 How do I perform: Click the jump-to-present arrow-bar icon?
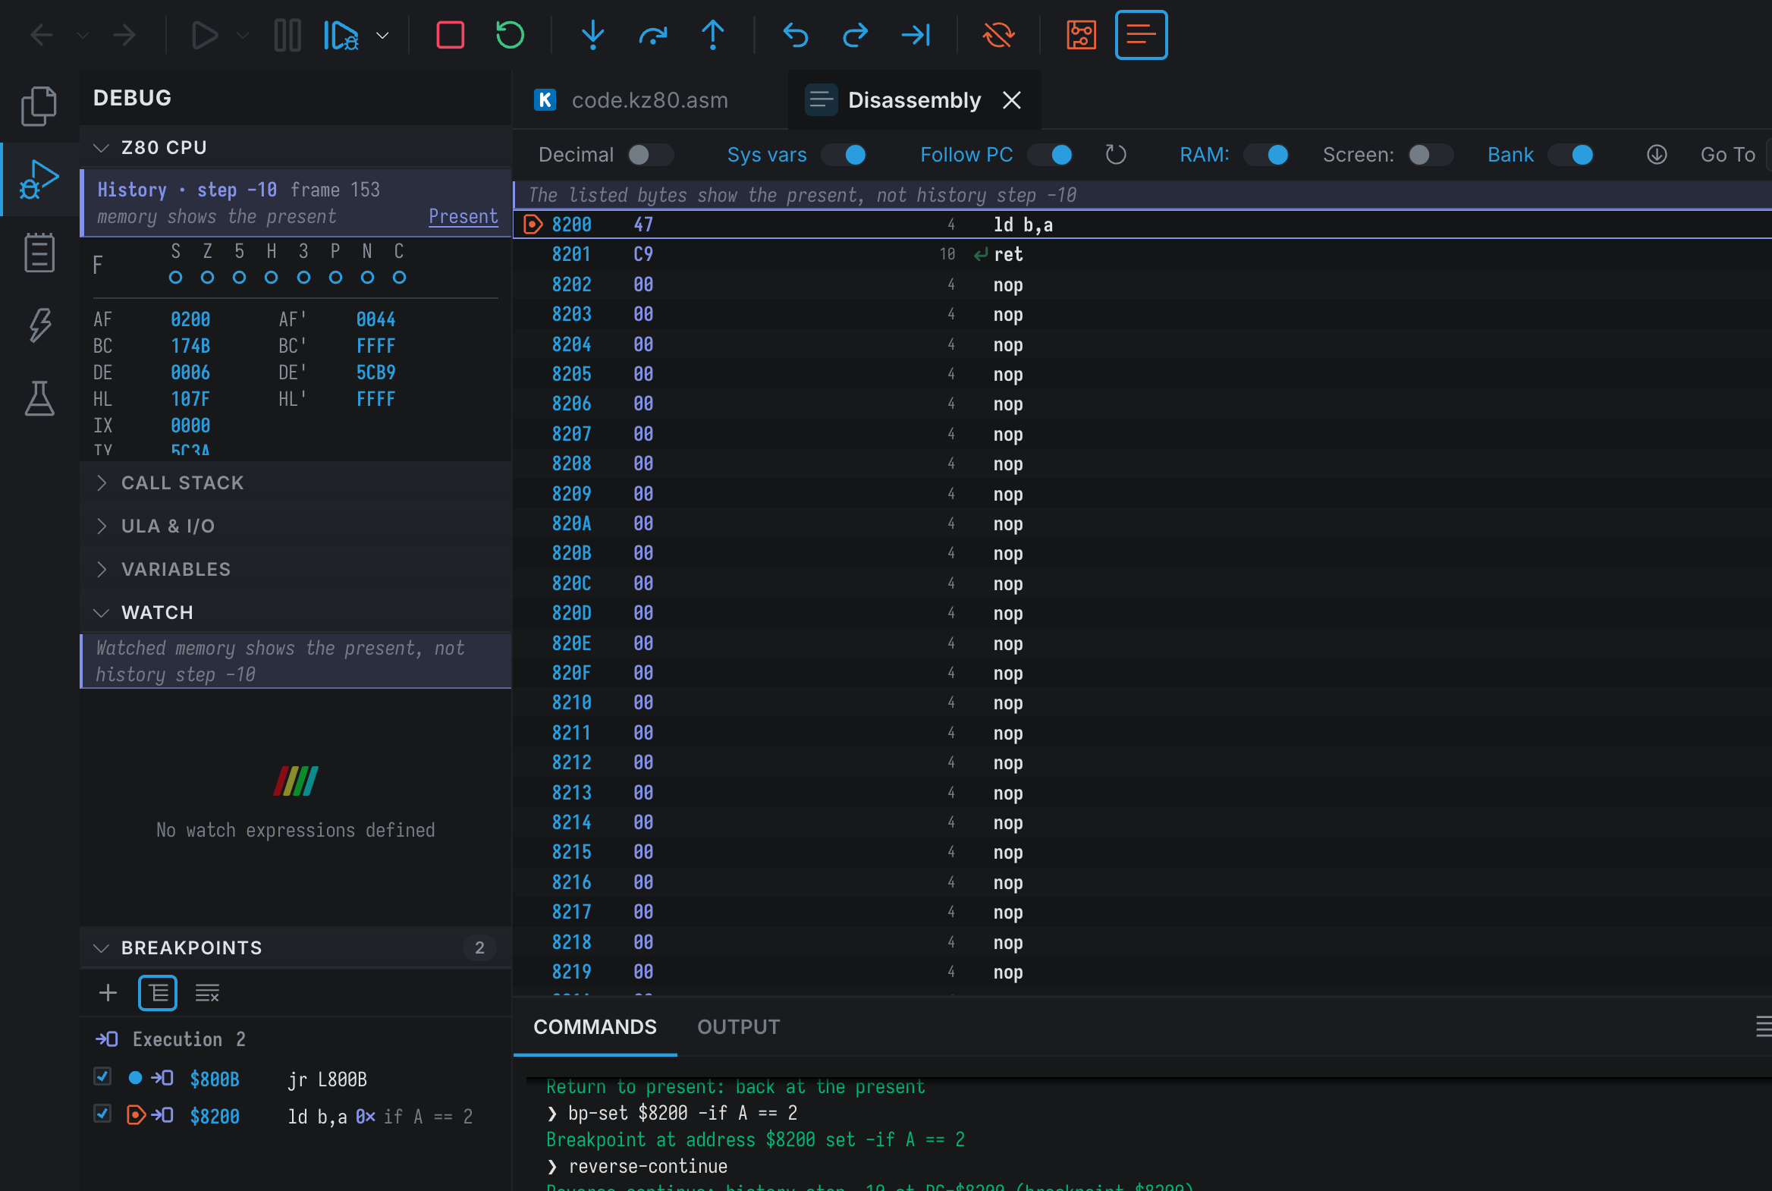[x=916, y=35]
